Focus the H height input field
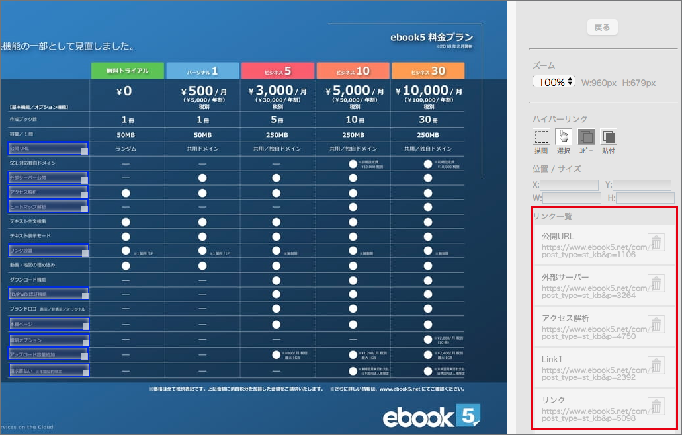 click(645, 198)
